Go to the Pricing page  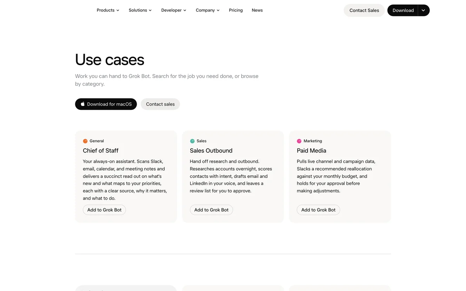[236, 10]
